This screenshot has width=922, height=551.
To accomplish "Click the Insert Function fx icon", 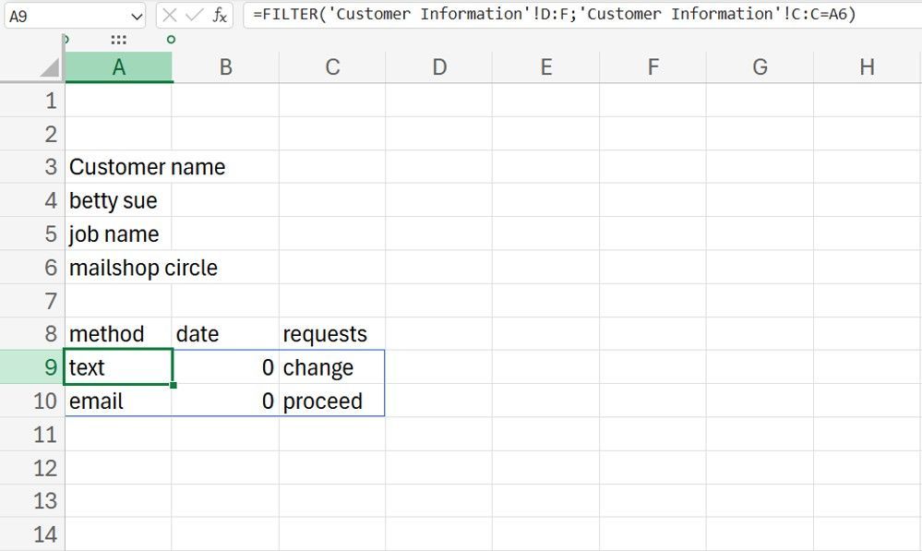I will [x=220, y=15].
